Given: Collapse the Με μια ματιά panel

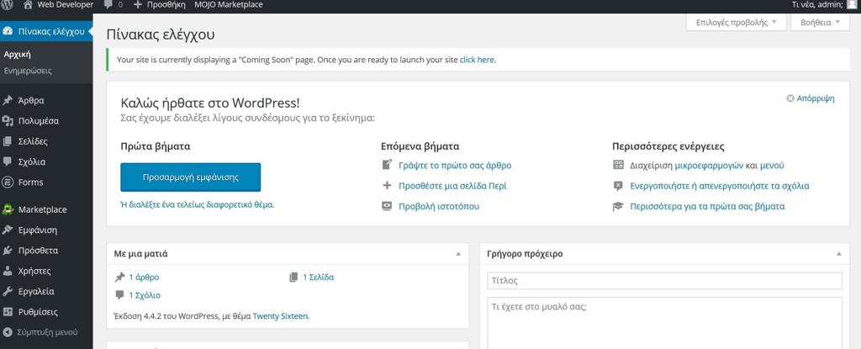Looking at the screenshot, I should click(458, 254).
